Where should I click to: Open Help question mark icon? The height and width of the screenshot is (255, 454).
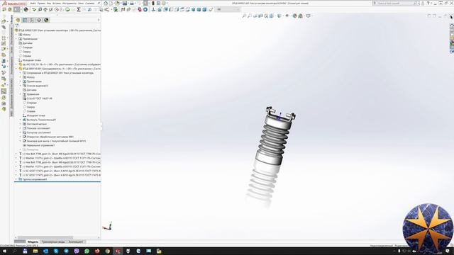pos(428,3)
